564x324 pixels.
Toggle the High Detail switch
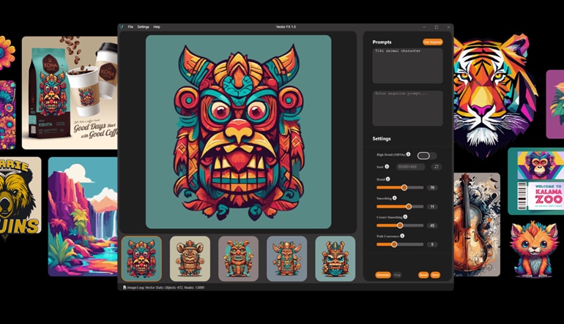tap(425, 156)
